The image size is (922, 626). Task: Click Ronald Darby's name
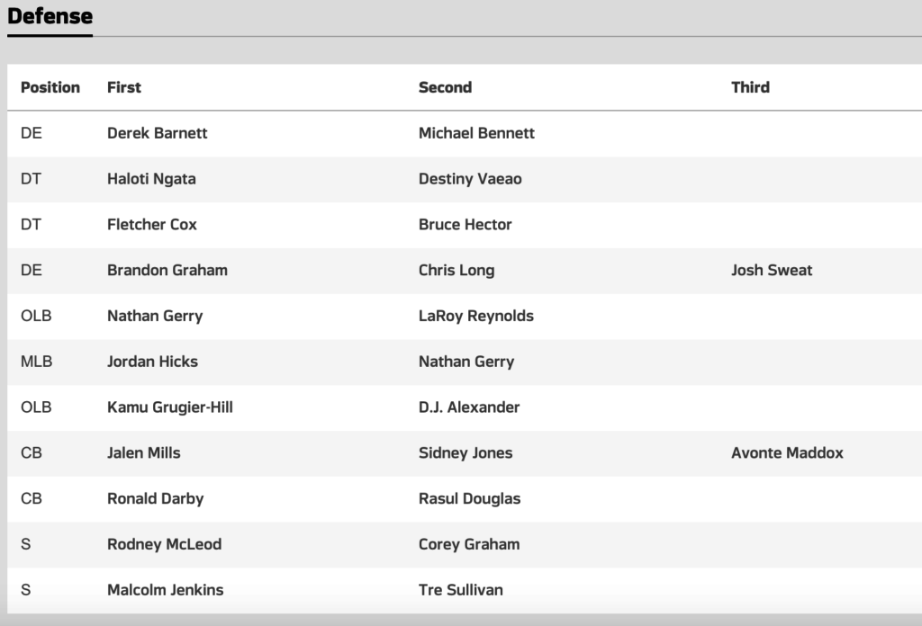point(155,499)
